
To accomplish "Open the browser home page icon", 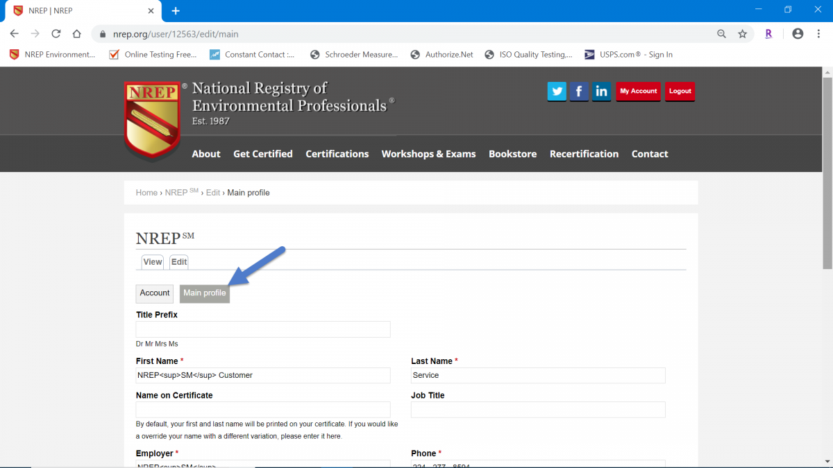I will pos(77,33).
